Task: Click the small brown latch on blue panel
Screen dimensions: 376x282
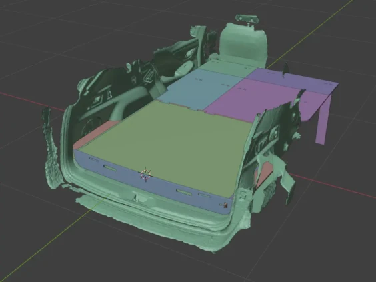Action: tap(225, 205)
